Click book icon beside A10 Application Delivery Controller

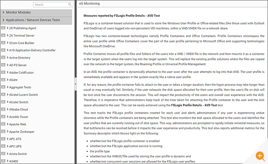point(3,50)
